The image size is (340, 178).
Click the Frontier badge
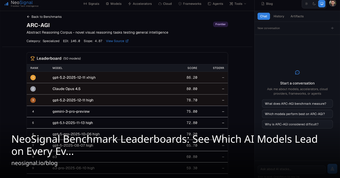tap(220, 24)
